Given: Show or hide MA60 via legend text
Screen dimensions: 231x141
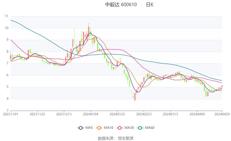Looking at the screenshot, I should [149, 128].
